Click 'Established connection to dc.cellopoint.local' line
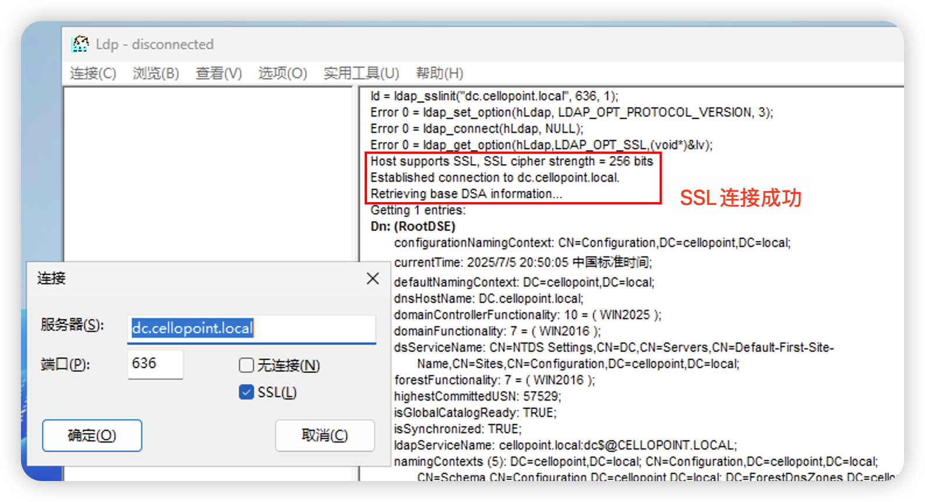This screenshot has width=925, height=502. [495, 178]
